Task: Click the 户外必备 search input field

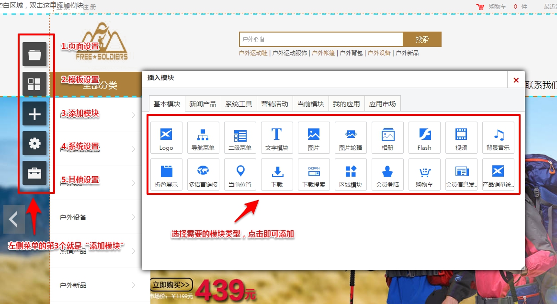Action: point(321,39)
